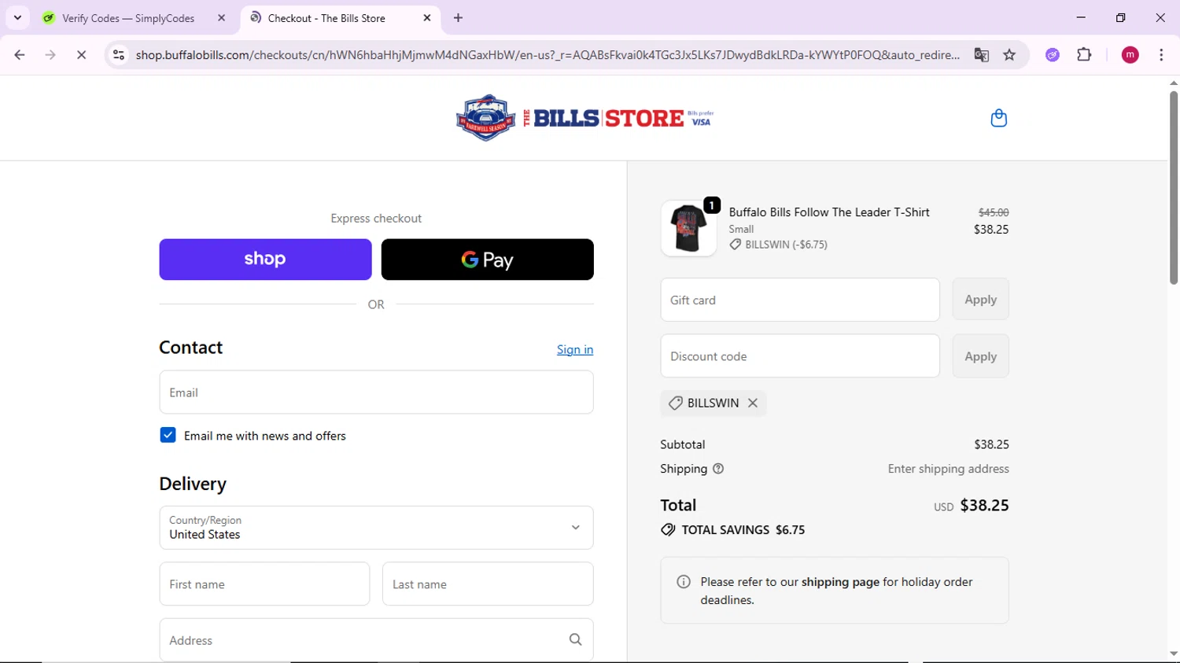The width and height of the screenshot is (1180, 663).
Task: Pay with Shop Pay express checkout
Action: click(265, 260)
